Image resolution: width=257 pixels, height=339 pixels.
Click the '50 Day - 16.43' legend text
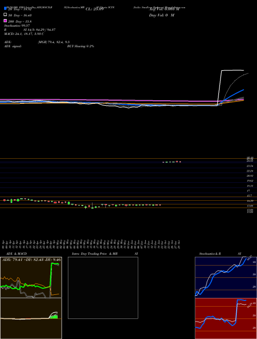click(20, 15)
